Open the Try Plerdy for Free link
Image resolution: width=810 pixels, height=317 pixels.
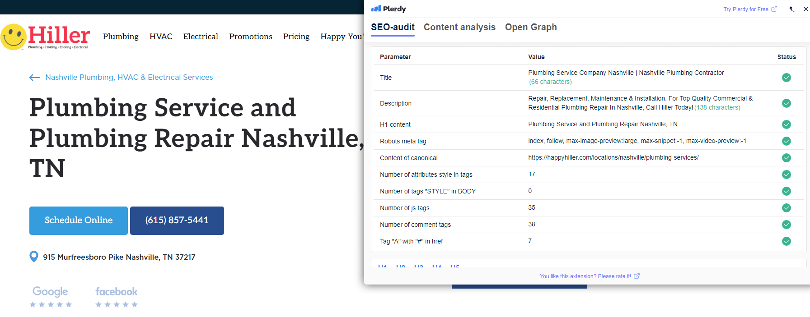click(x=750, y=9)
